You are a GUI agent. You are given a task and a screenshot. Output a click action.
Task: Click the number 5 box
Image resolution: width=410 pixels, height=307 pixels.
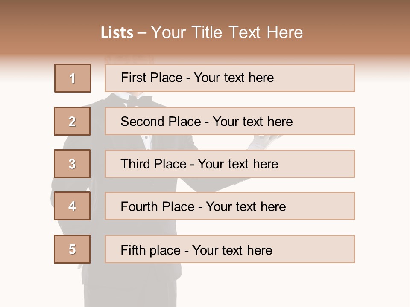[72, 249]
